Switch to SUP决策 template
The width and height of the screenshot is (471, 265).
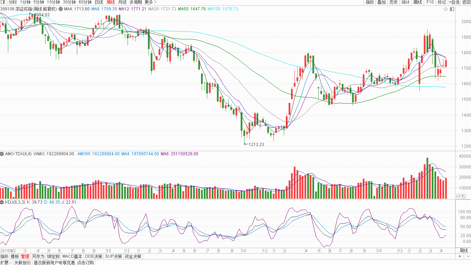(x=113, y=256)
